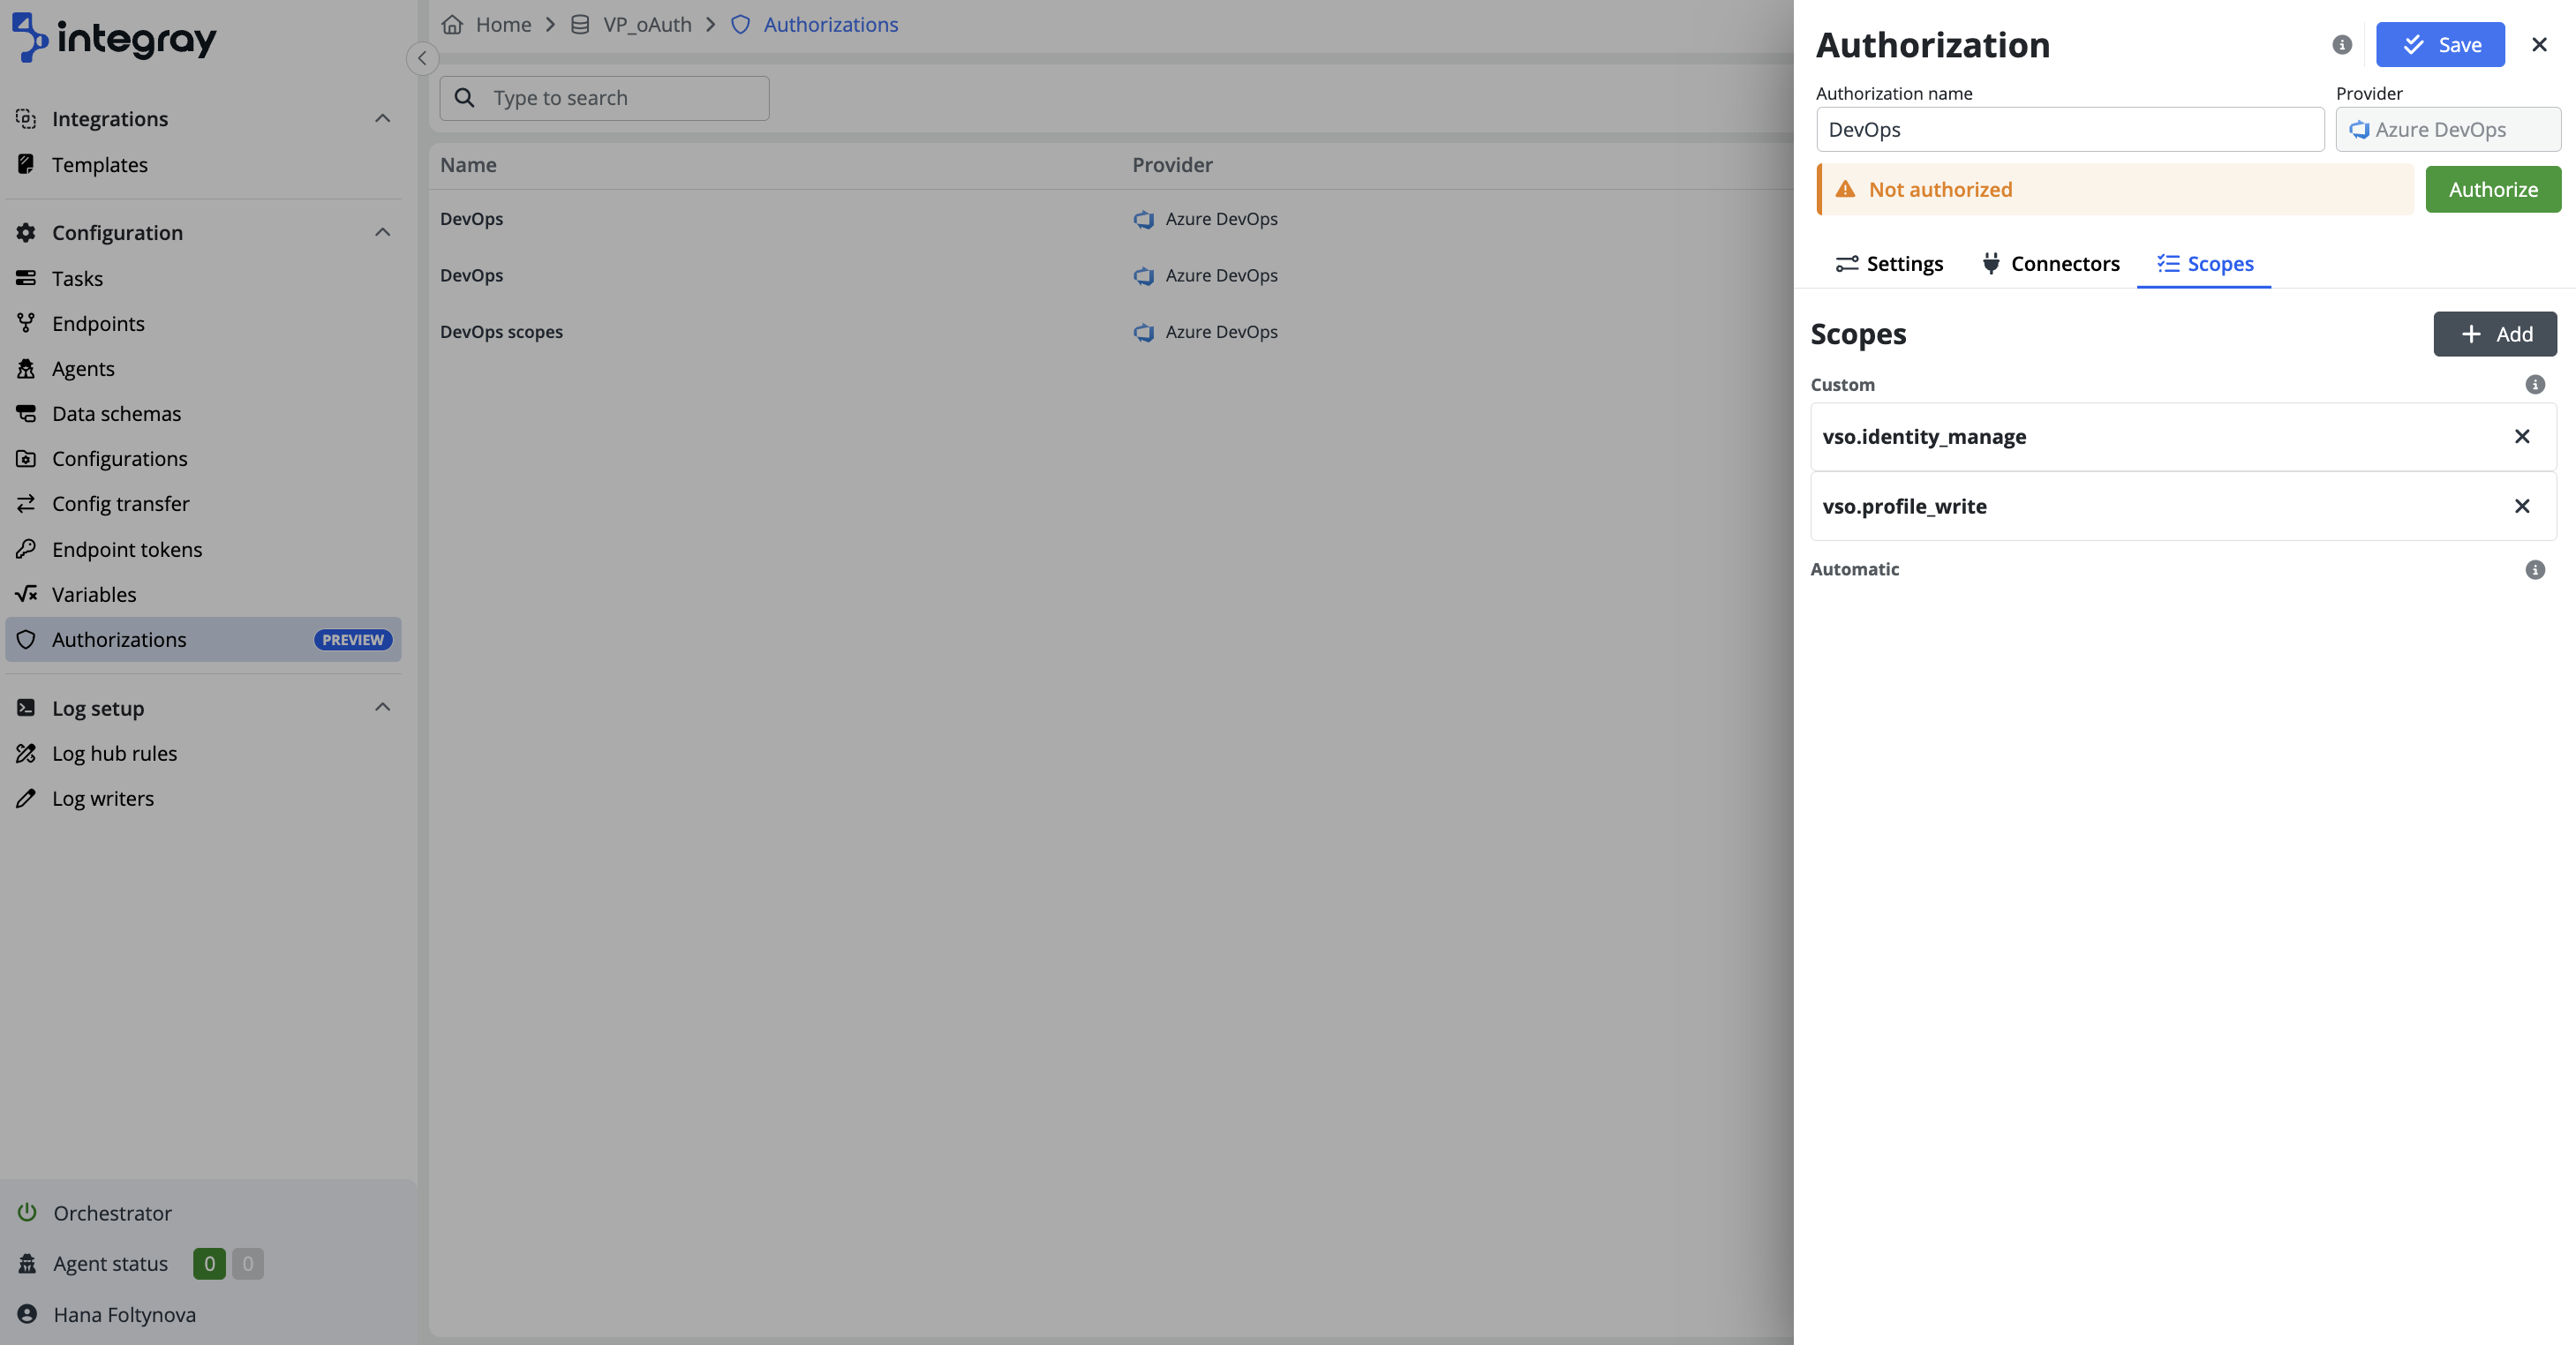
Task: Click the Orchestrator power icon
Action: [x=27, y=1212]
